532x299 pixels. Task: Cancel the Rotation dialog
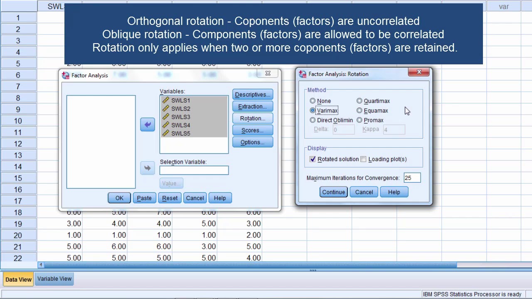(x=364, y=192)
